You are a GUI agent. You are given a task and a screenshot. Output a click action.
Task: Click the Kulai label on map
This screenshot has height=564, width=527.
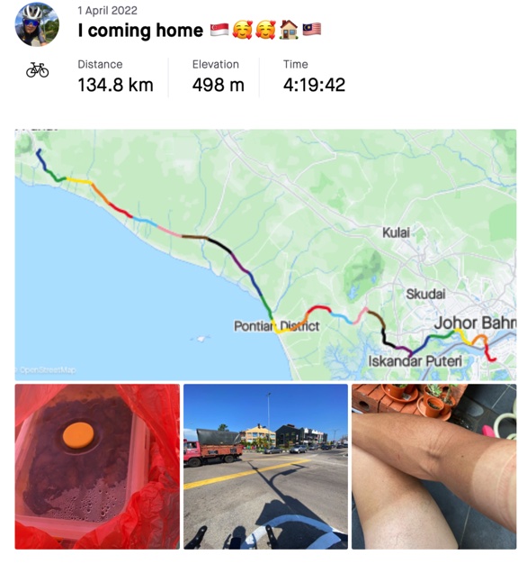[396, 232]
